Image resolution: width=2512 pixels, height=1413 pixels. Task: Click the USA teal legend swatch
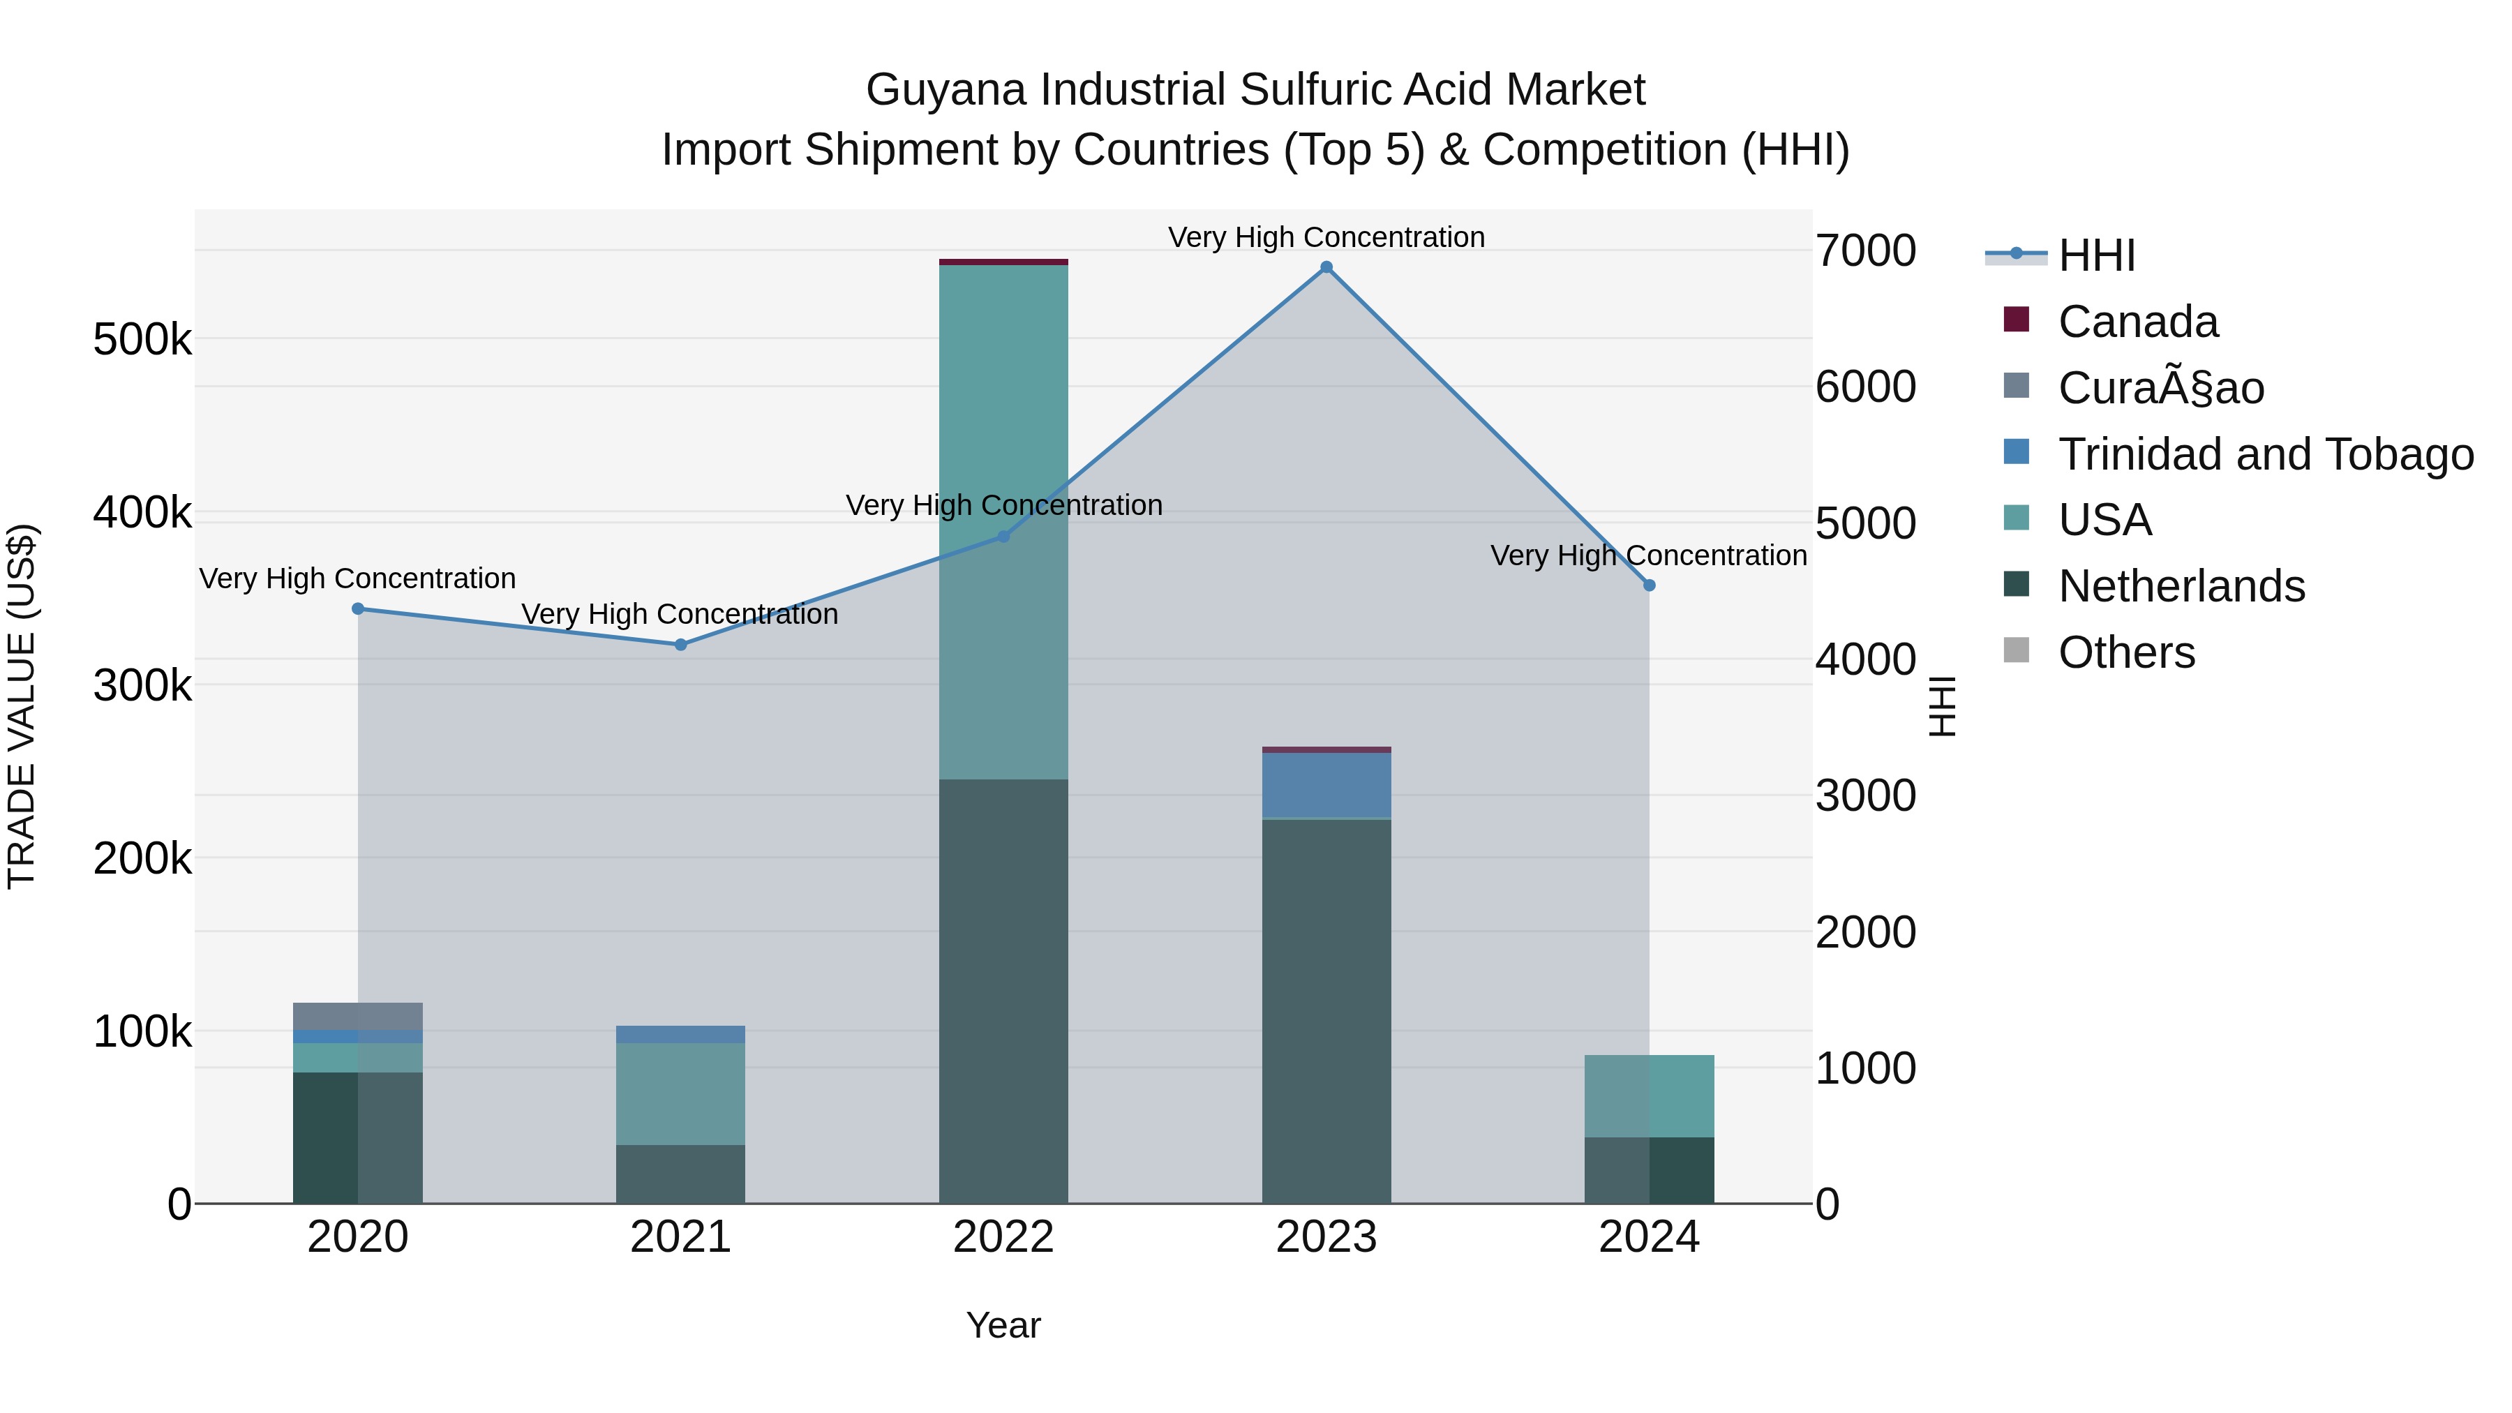click(2016, 517)
